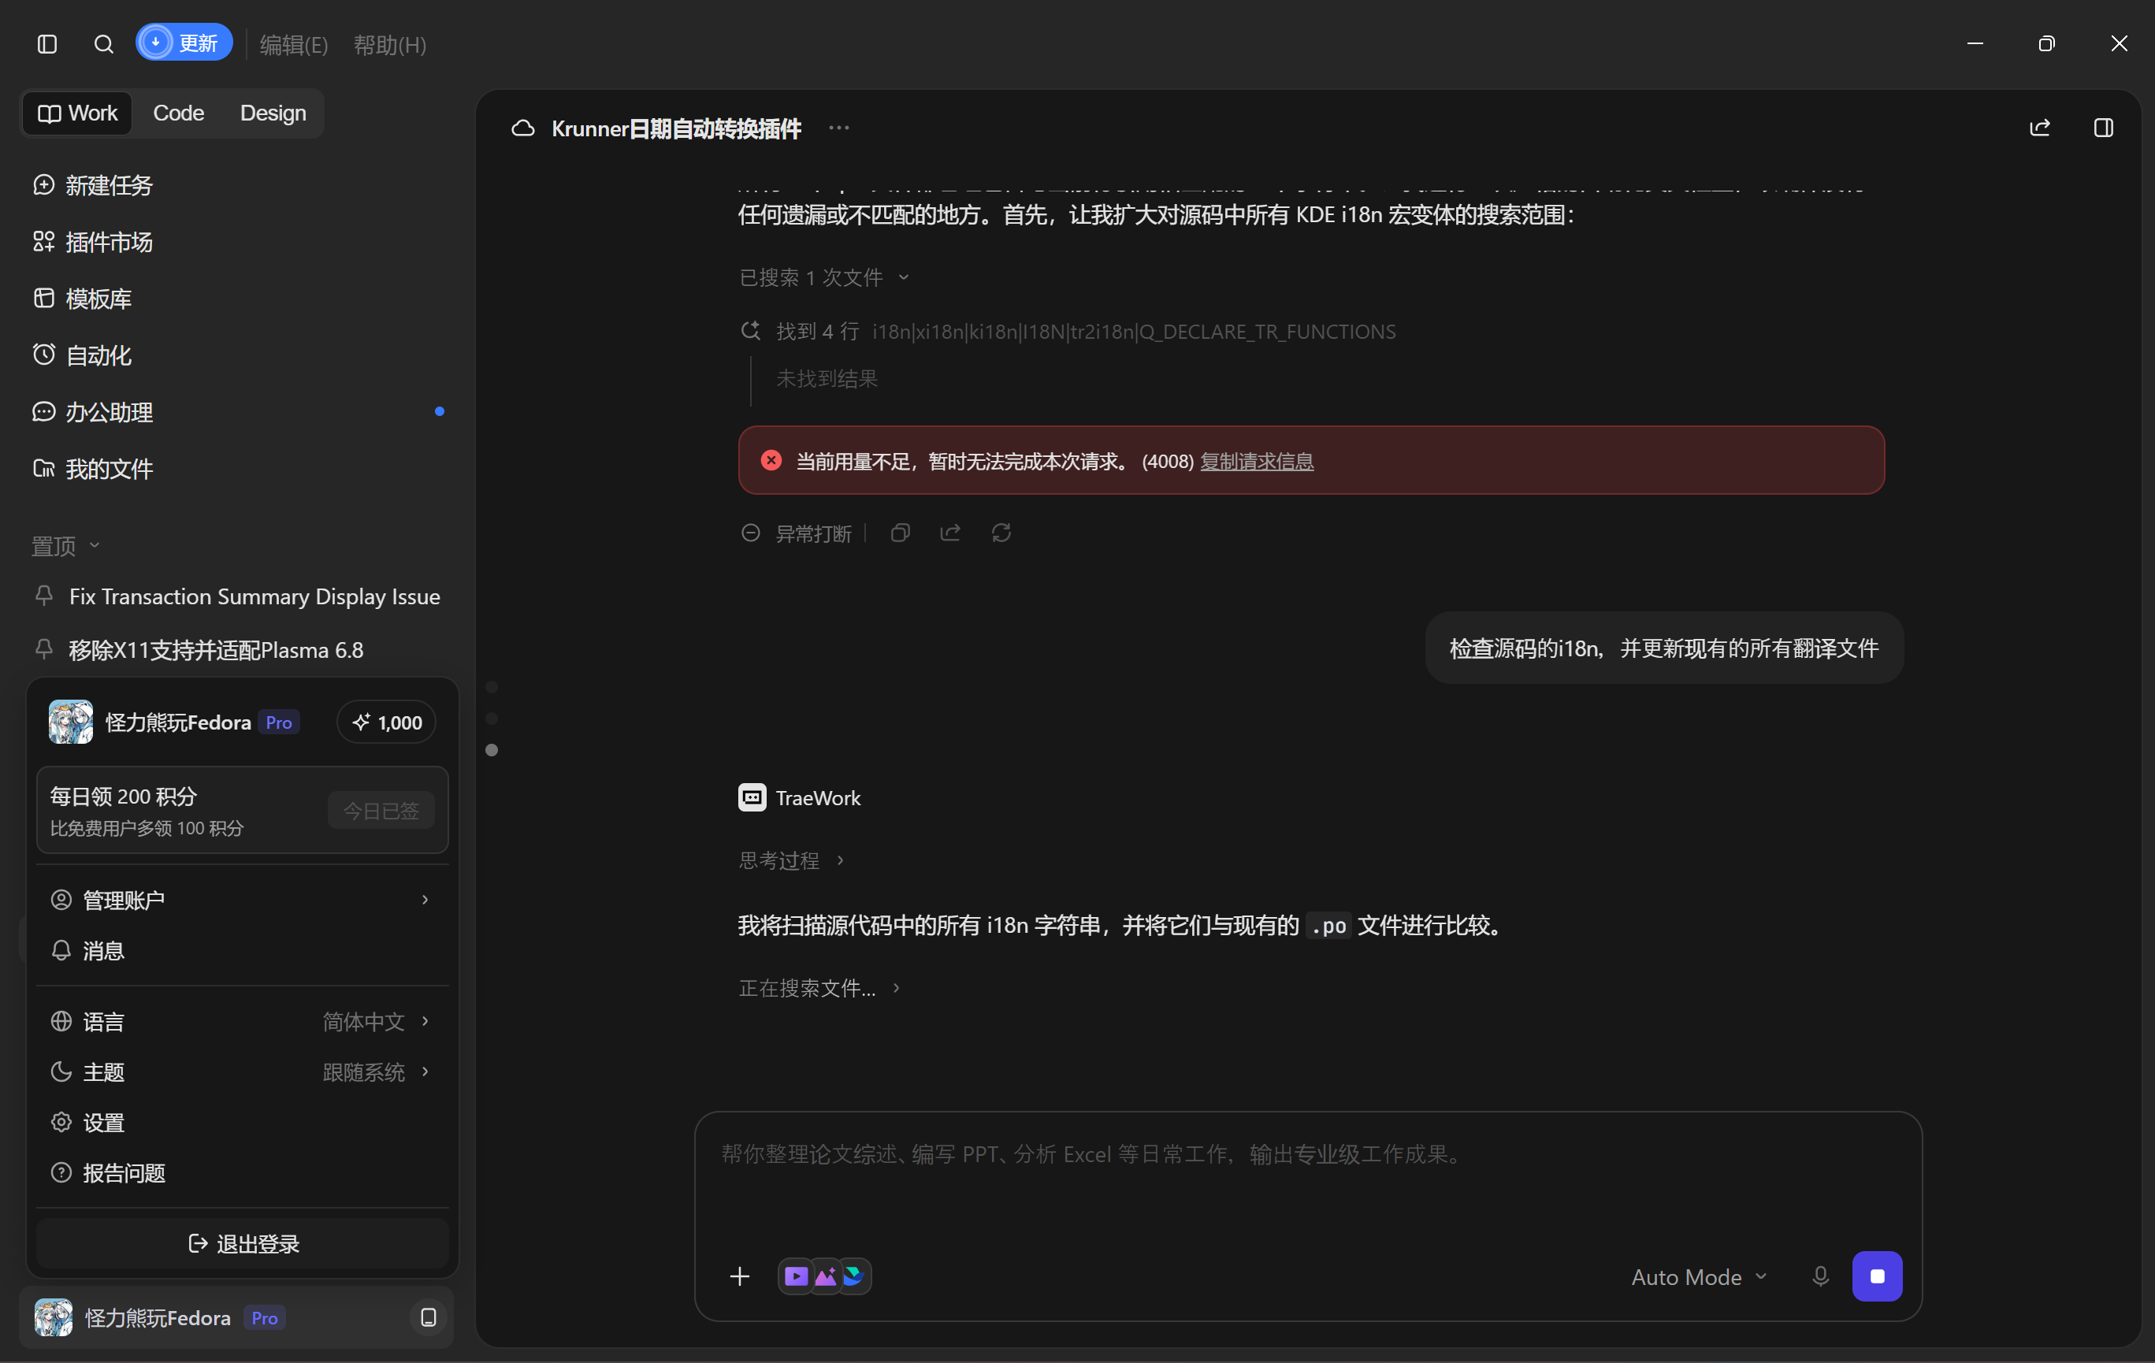This screenshot has height=1363, width=2155.
Task: Open 报告问题 report issue
Action: point(242,1172)
